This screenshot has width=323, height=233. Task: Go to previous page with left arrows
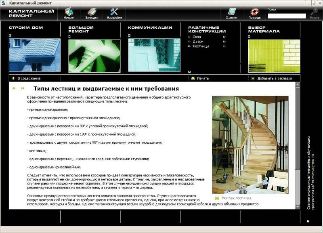(x=14, y=88)
